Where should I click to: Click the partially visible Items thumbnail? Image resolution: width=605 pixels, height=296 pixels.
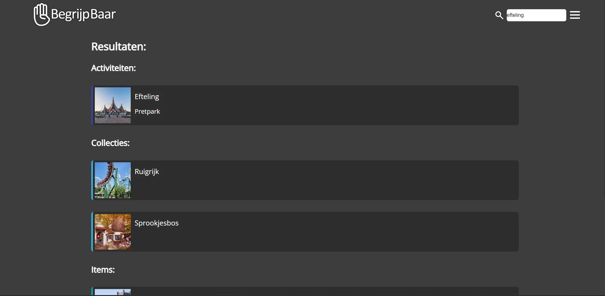(x=113, y=293)
